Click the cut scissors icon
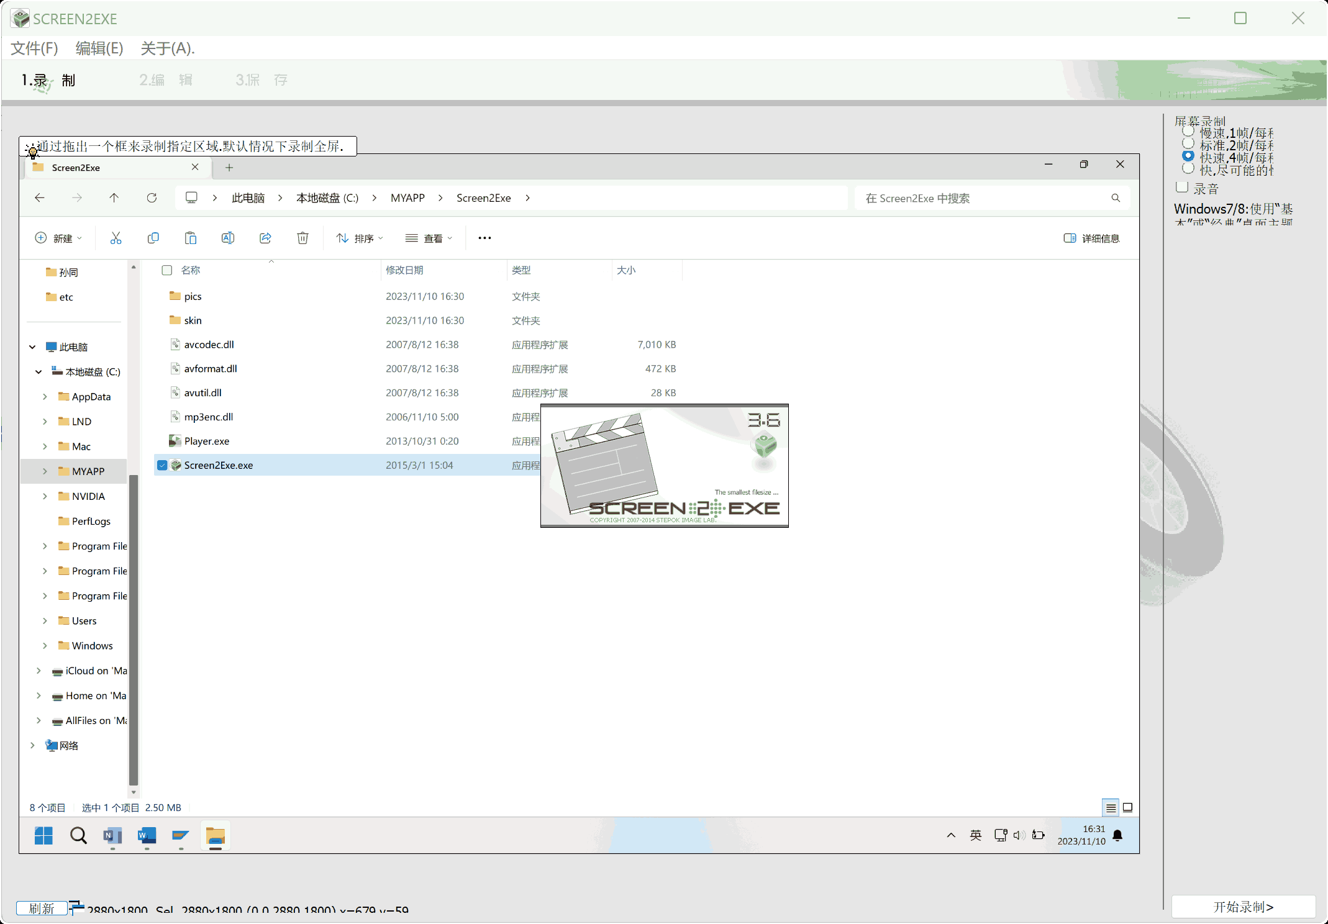Screen dimensions: 1328x924 (x=116, y=238)
